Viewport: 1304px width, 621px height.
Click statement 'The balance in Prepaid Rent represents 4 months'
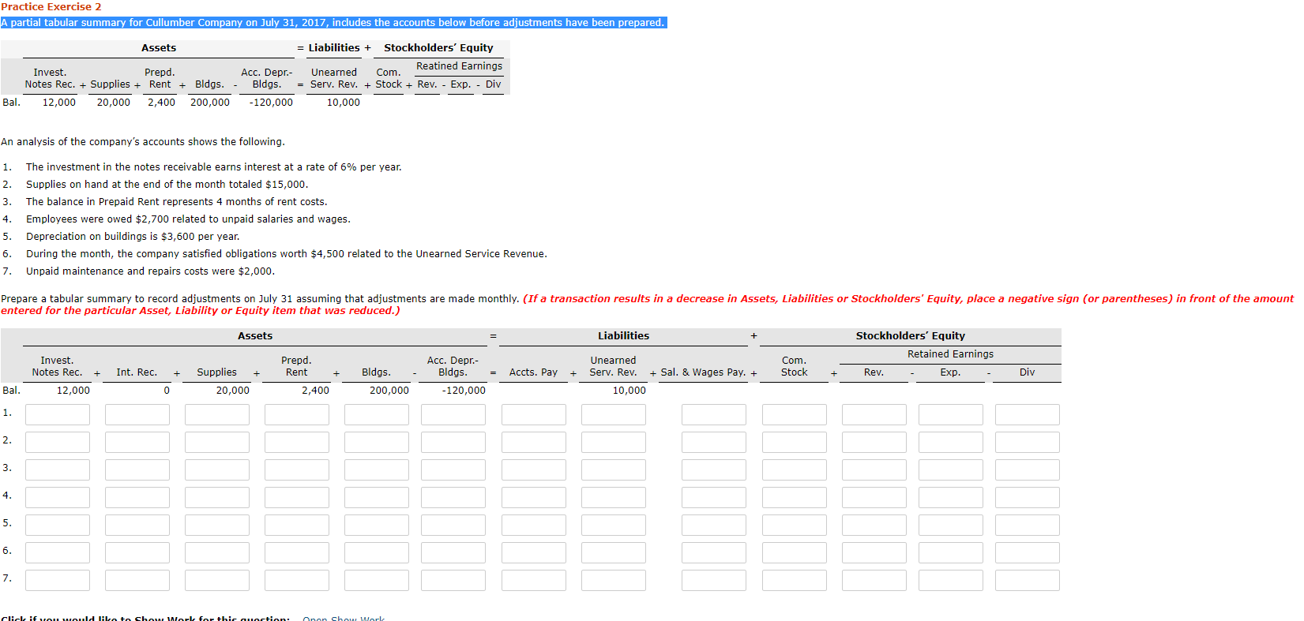[x=177, y=202]
